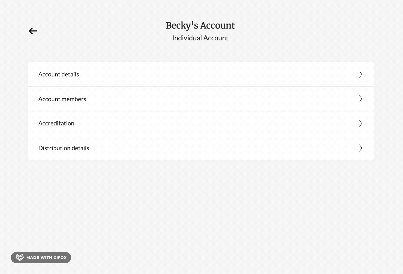Click the chevron icon beside Account members
The height and width of the screenshot is (274, 403).
tap(360, 99)
